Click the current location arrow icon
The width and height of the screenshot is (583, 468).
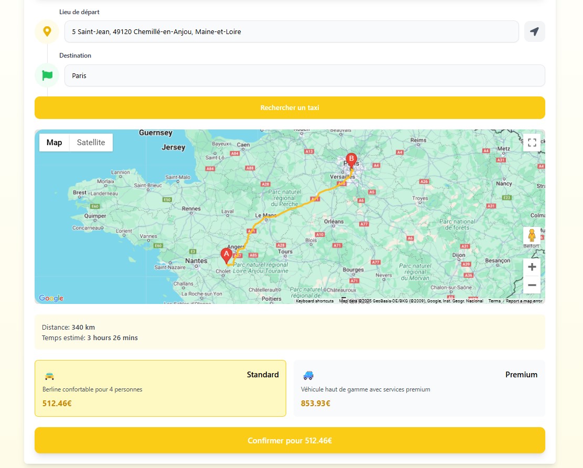tap(534, 31)
